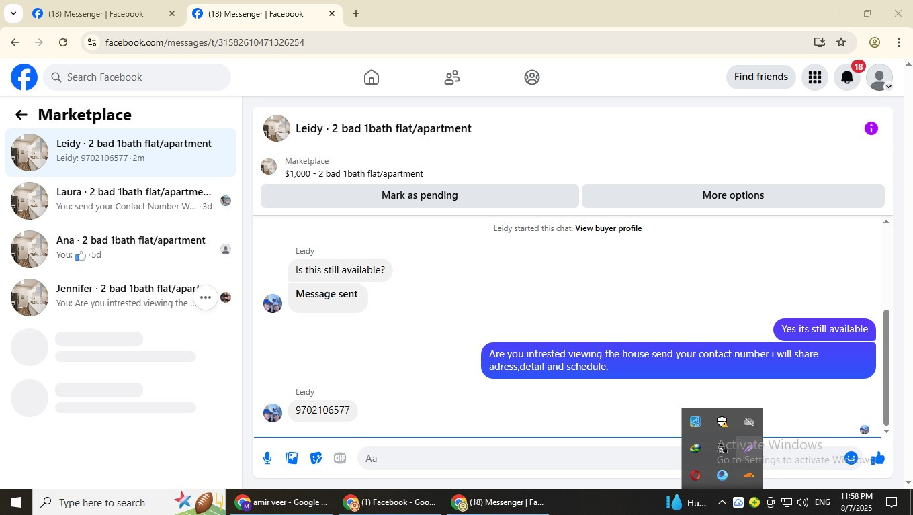Open Chrome three-dot menu

pos(899,42)
